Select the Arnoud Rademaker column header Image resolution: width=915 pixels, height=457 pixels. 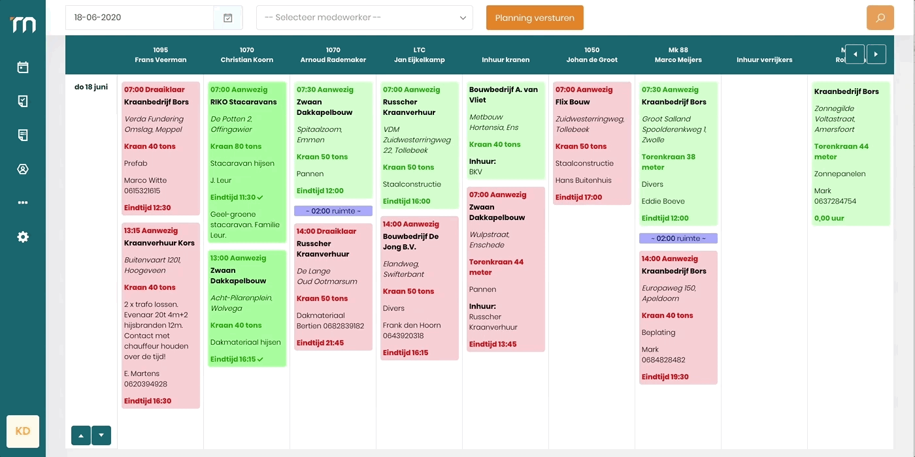pyautogui.click(x=333, y=55)
